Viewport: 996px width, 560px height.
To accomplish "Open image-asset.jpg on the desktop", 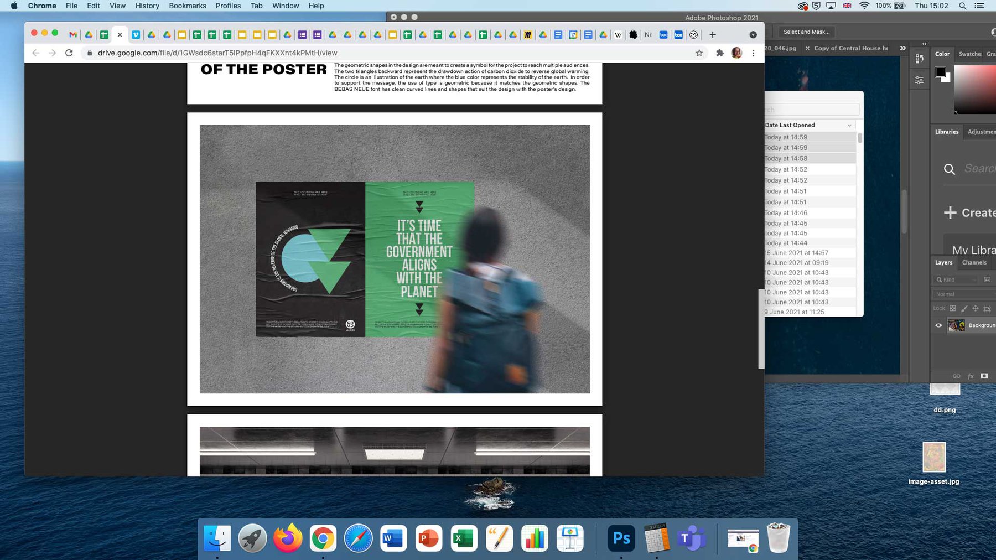I will (934, 463).
